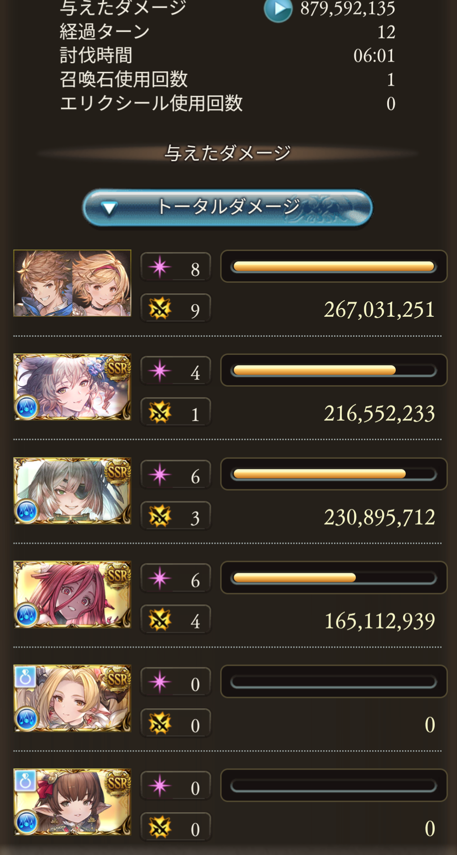
Task: Select the eyepatch SSR character portrait
Action: [x=72, y=491]
